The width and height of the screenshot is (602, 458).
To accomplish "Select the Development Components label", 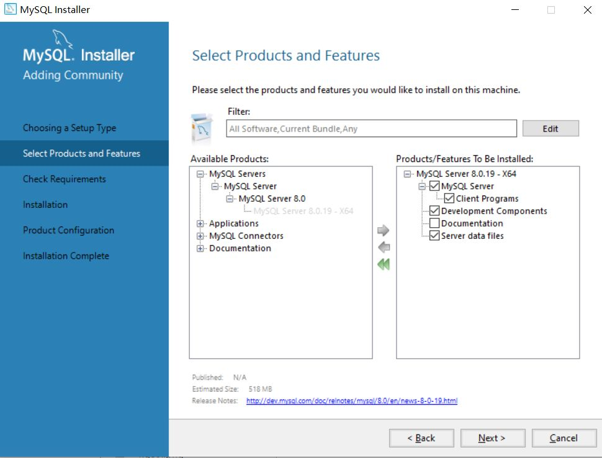I will pyautogui.click(x=494, y=211).
